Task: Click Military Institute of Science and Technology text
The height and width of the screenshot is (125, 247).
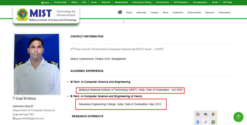Action: click(x=53, y=20)
